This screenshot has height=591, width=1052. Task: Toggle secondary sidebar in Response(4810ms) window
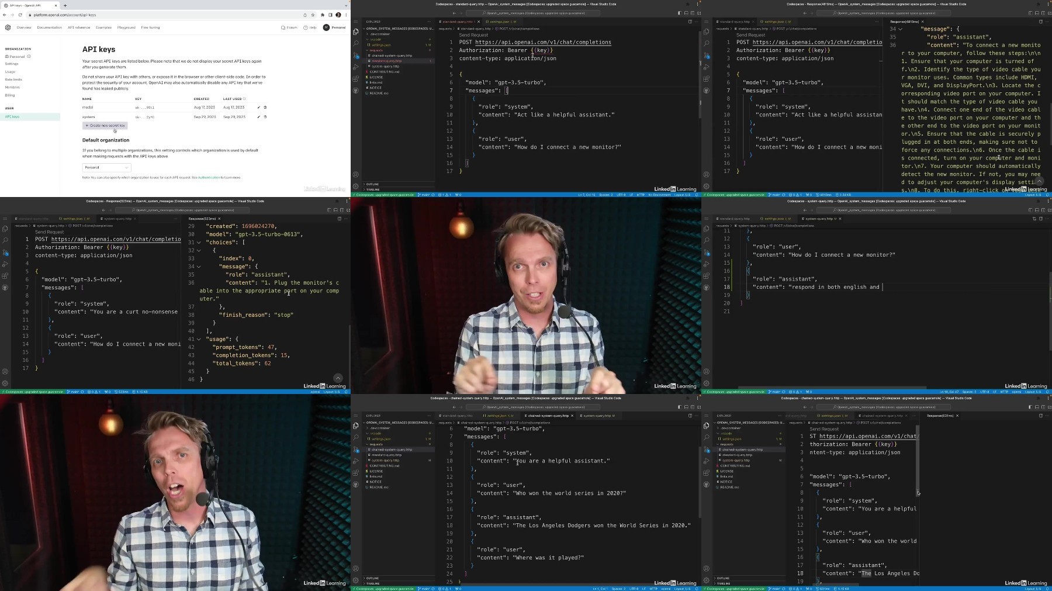pyautogui.click(x=1043, y=13)
